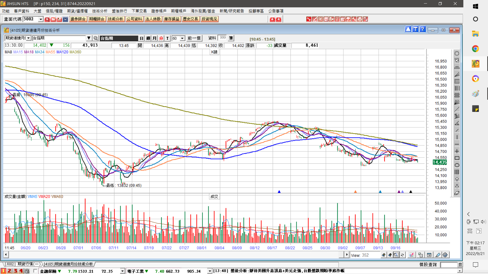488x274 pixels.
Task: Tick the checkbox left of 金融保險
Action: point(35,271)
